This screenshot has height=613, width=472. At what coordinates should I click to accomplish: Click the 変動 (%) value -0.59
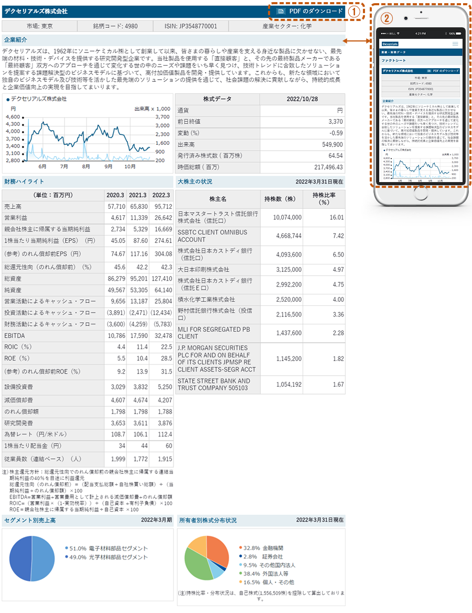pyautogui.click(x=336, y=133)
